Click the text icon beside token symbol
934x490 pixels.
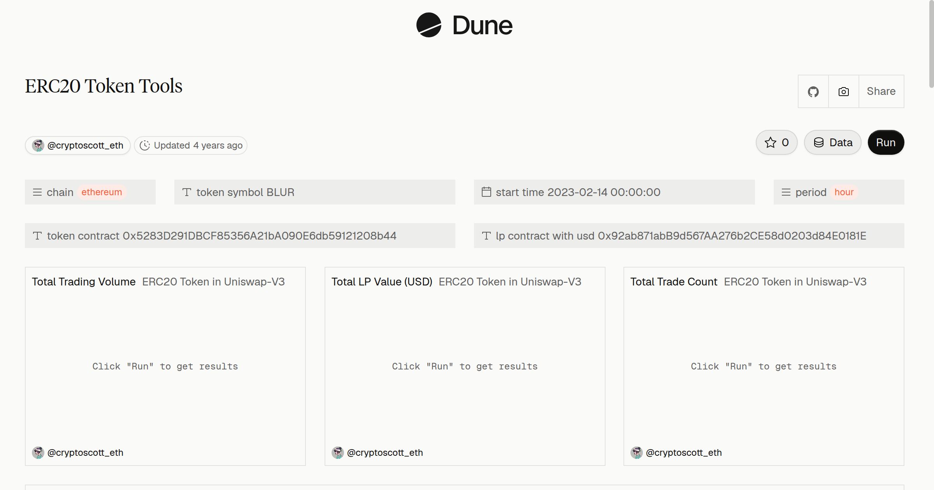[187, 192]
